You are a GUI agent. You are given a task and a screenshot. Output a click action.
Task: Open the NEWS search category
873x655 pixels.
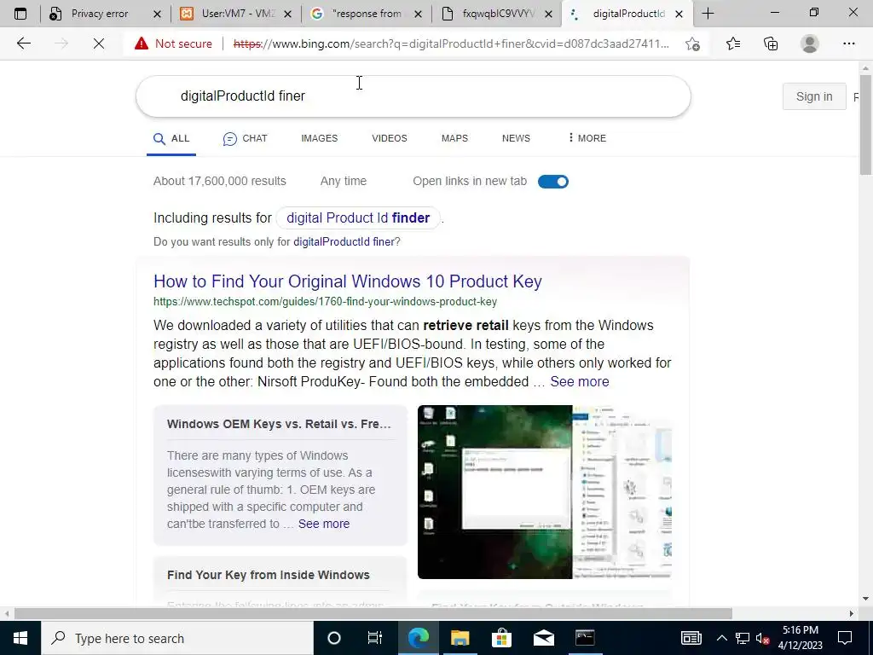516,138
